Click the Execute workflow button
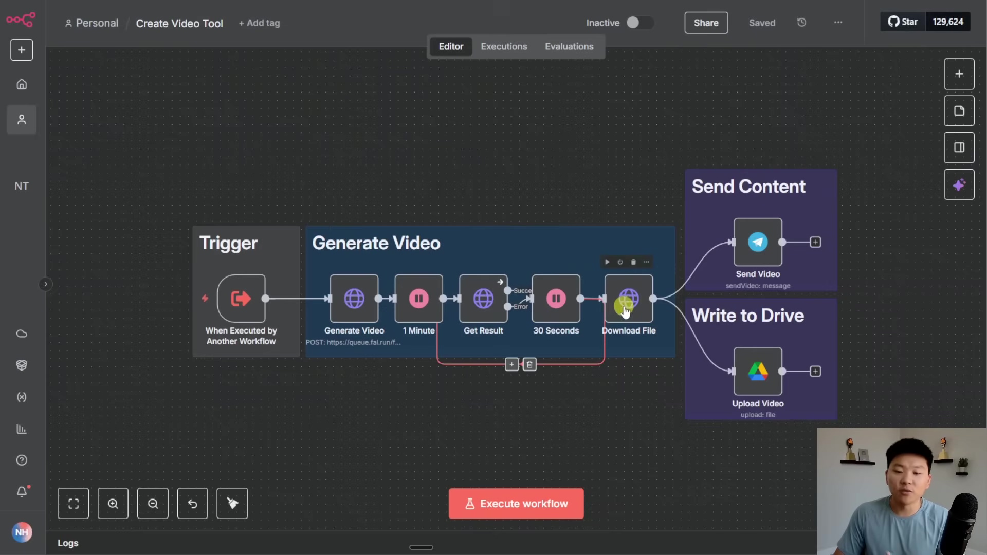 [516, 504]
